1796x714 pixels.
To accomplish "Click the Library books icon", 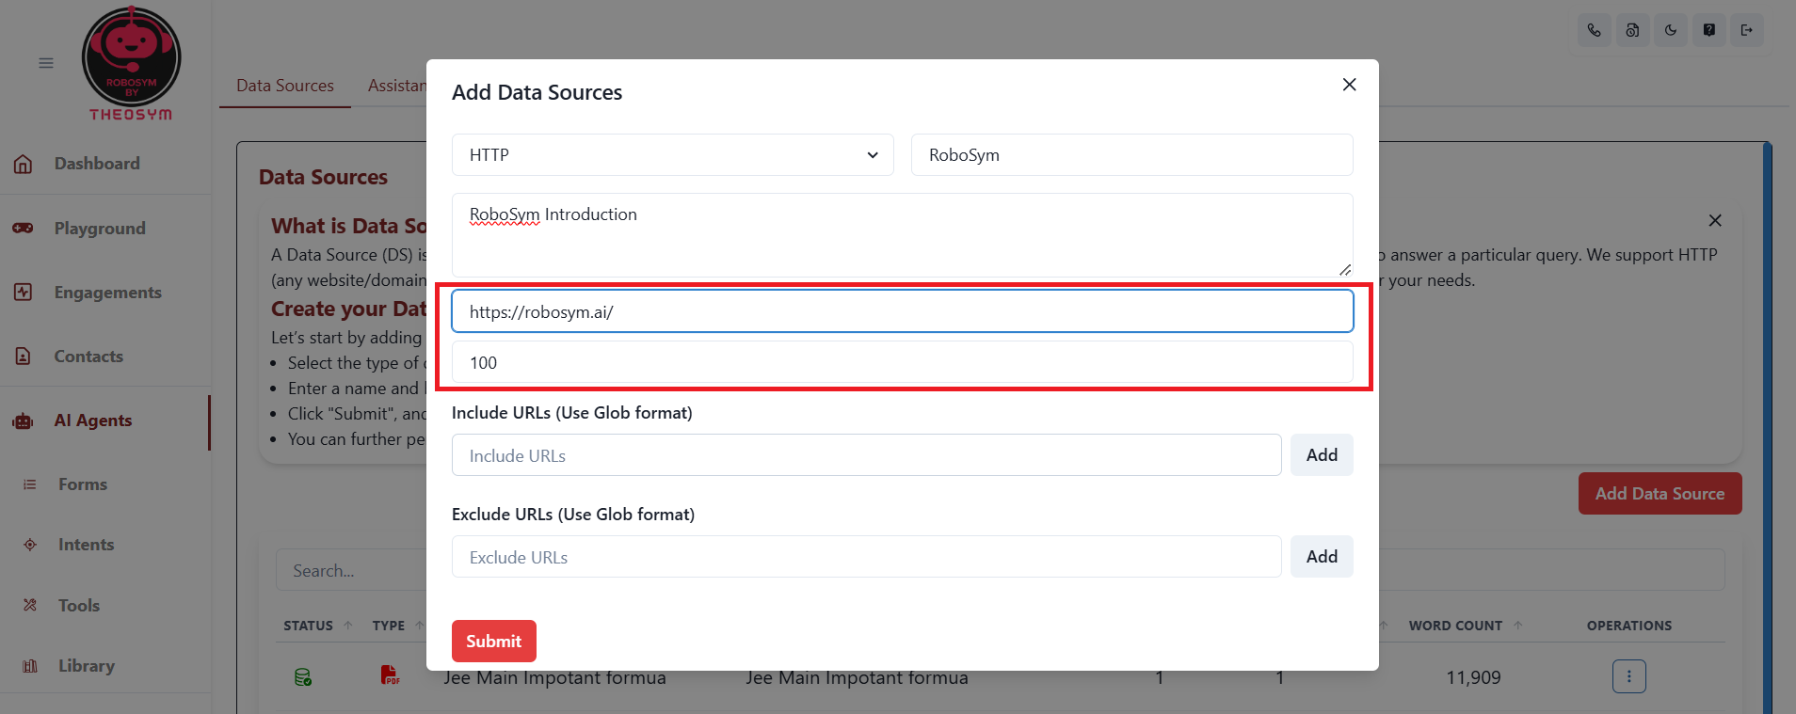I will (30, 665).
